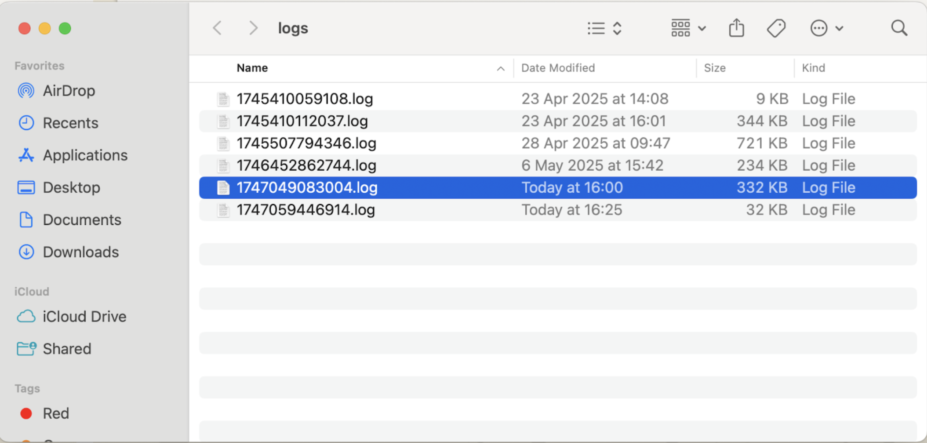Image resolution: width=927 pixels, height=443 pixels.
Task: Click the Red tag color dot
Action: click(26, 413)
